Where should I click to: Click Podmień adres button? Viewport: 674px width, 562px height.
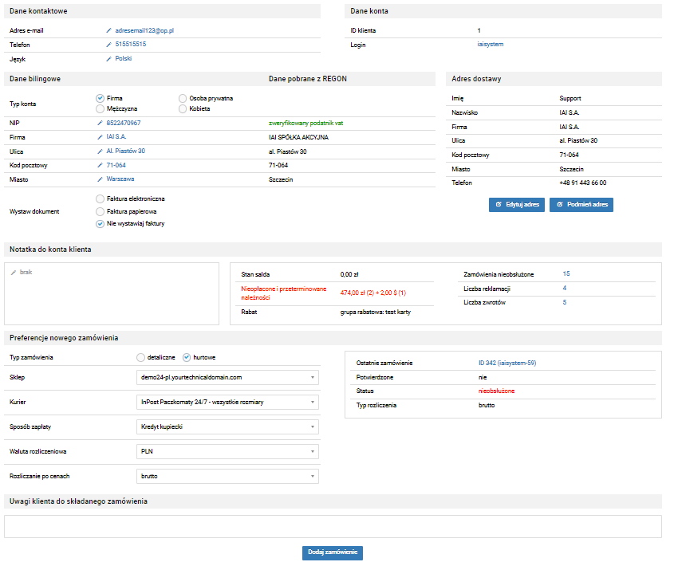[581, 205]
